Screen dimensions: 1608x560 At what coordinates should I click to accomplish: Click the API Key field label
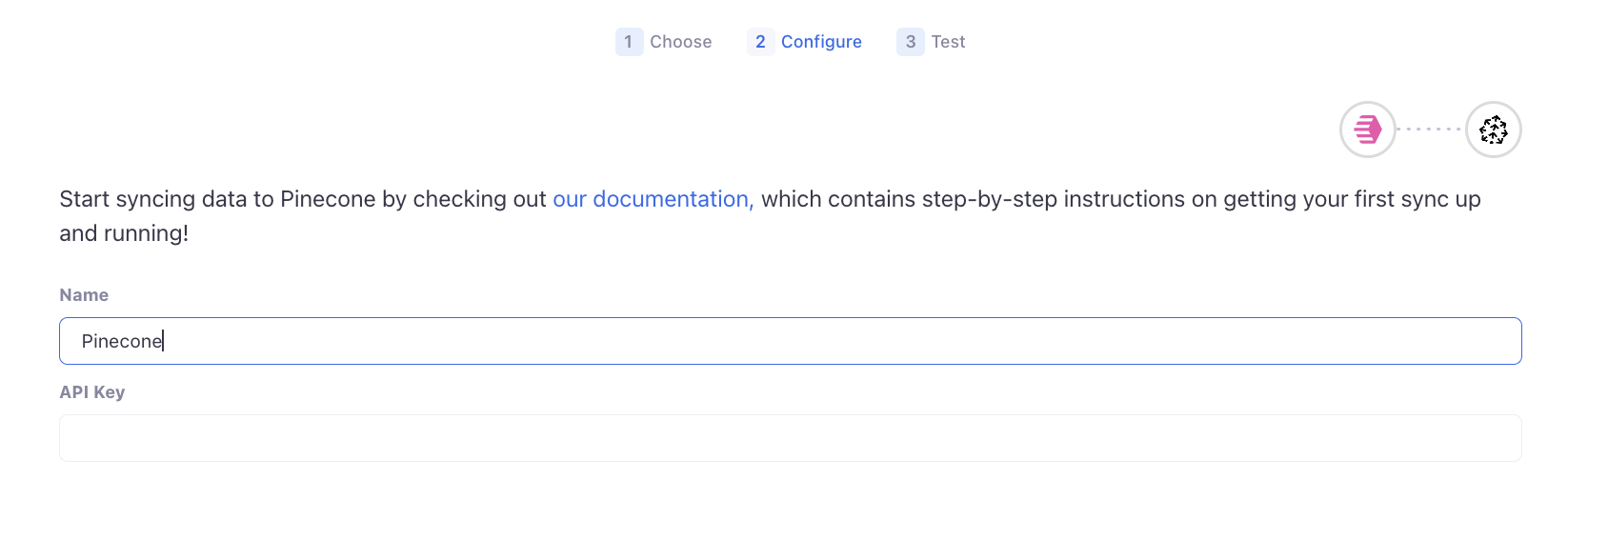pos(92,392)
